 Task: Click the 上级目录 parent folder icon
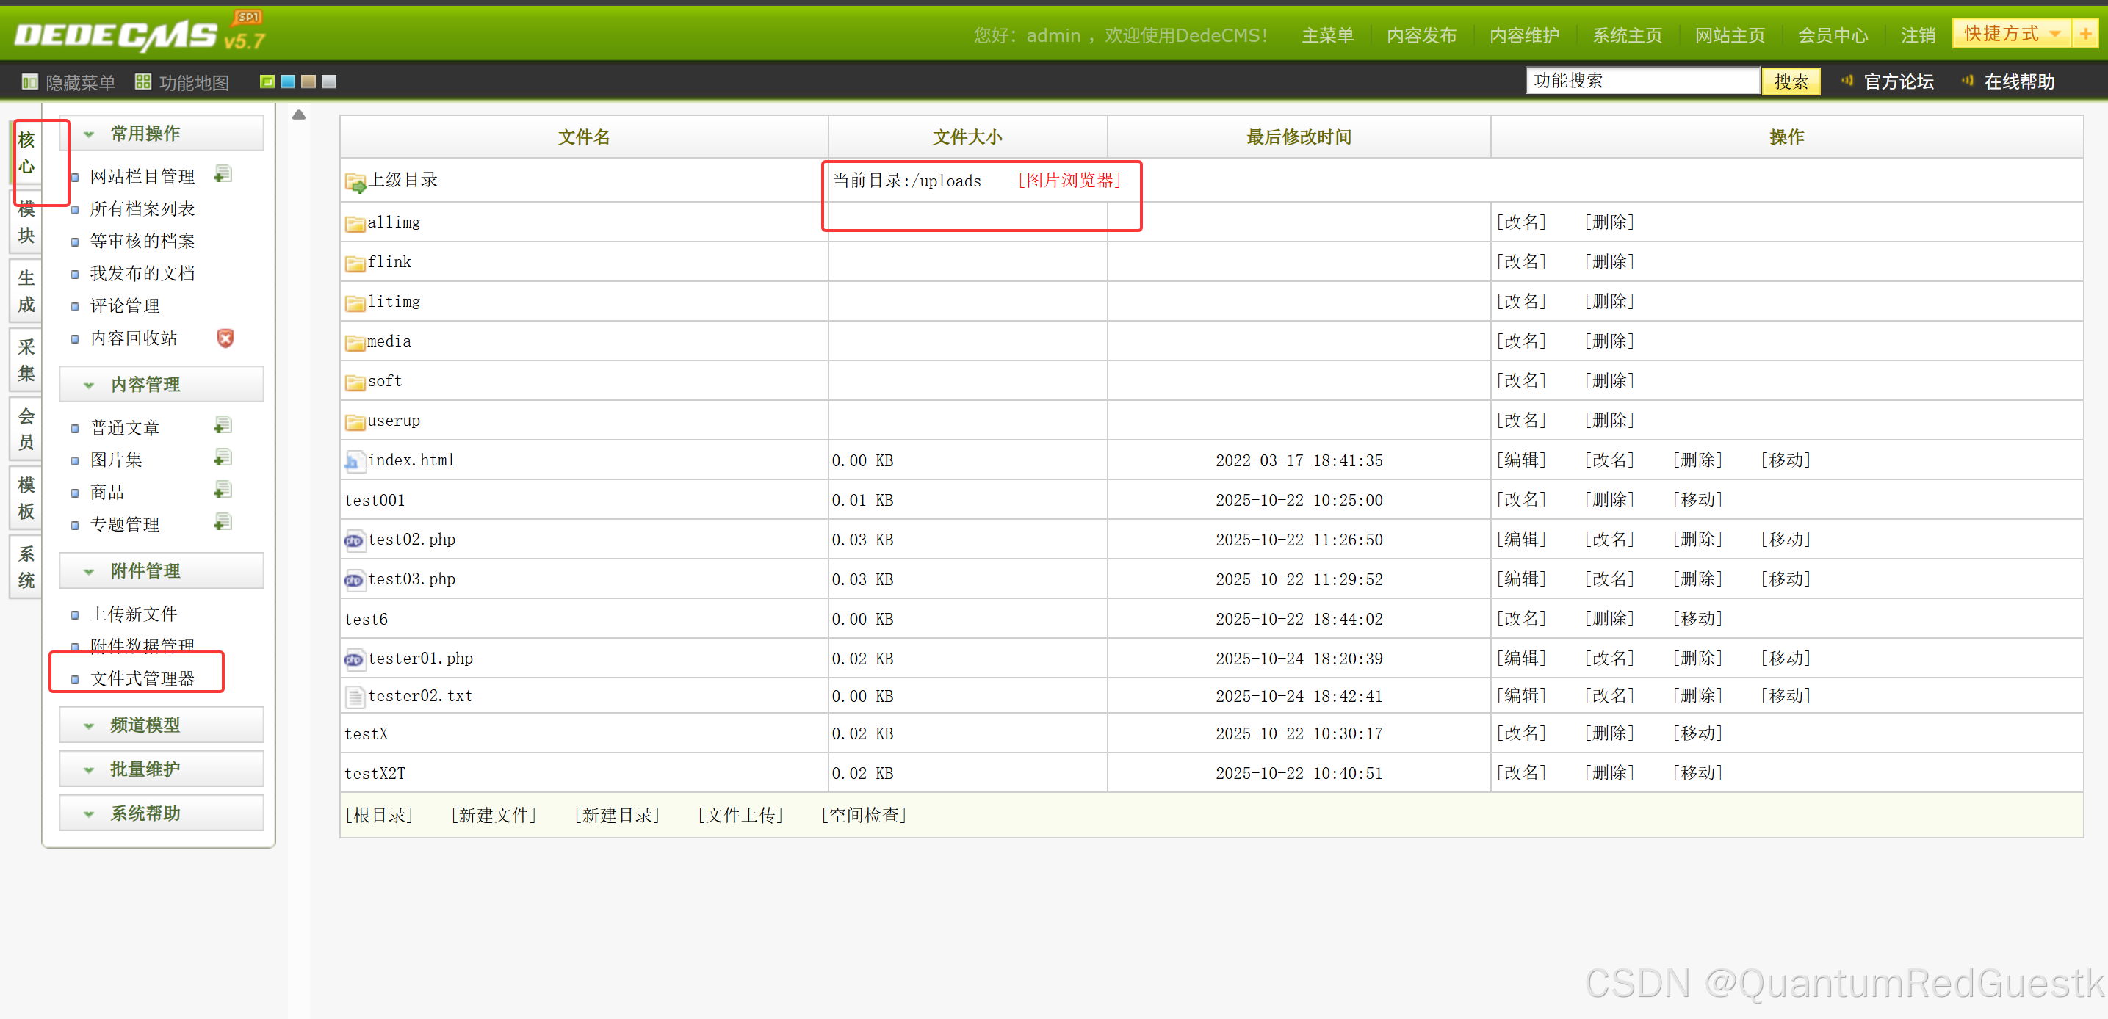355,181
